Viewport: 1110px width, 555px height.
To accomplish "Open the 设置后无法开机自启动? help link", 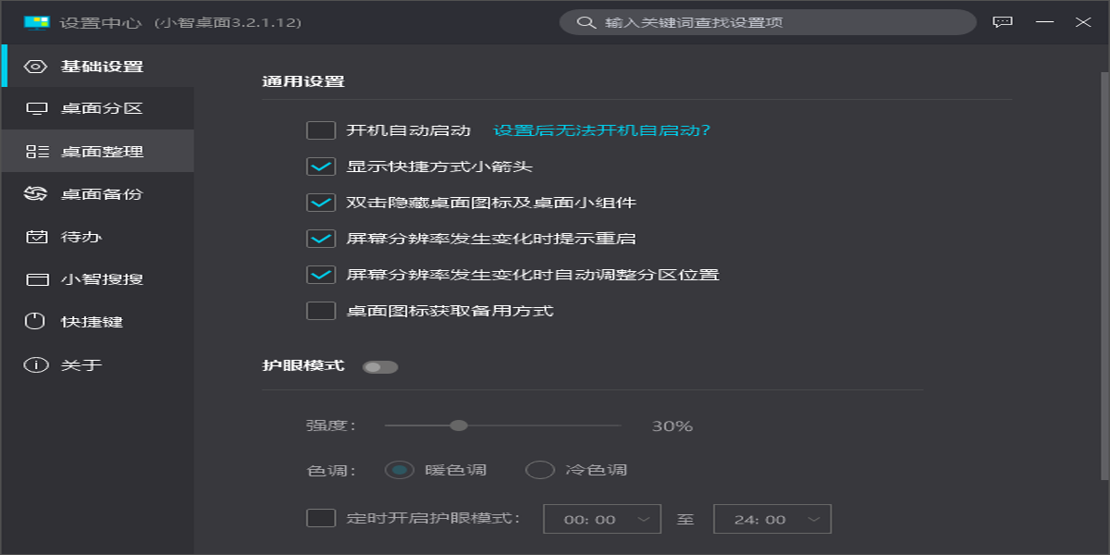I will click(601, 130).
